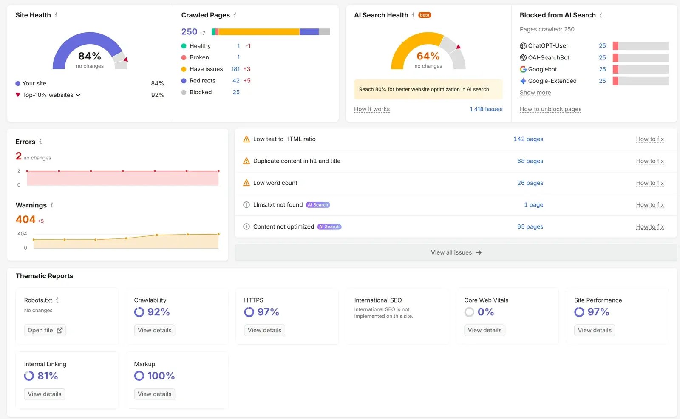
Task: Click the Redirects count 42
Action: pos(236,81)
